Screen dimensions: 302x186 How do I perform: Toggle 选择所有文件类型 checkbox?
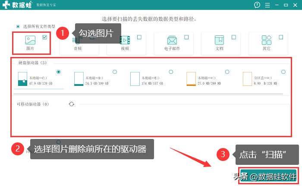coord(18,26)
